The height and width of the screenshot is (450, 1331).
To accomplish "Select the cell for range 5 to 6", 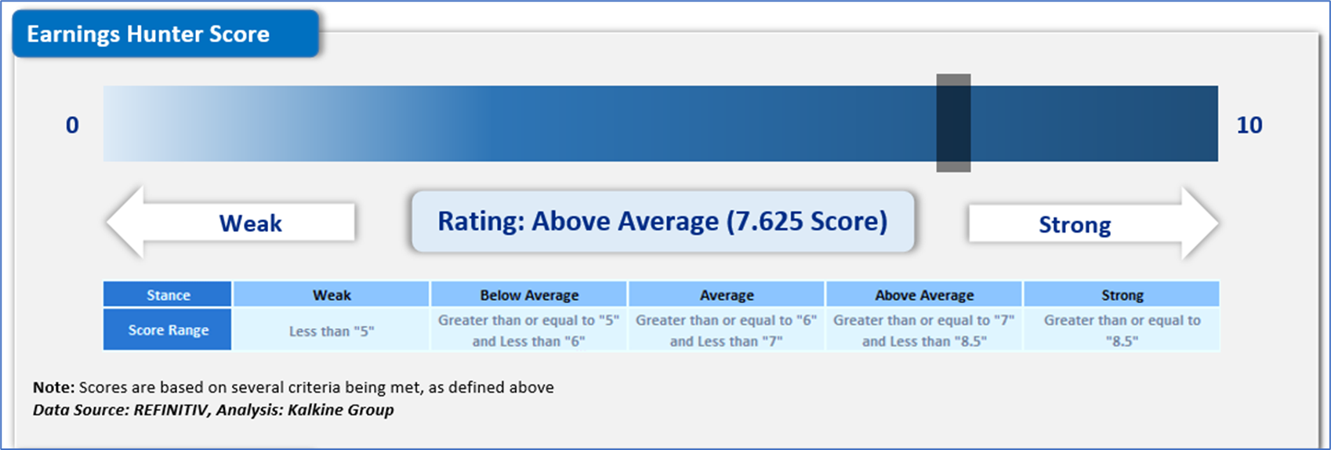I will pyautogui.click(x=529, y=330).
